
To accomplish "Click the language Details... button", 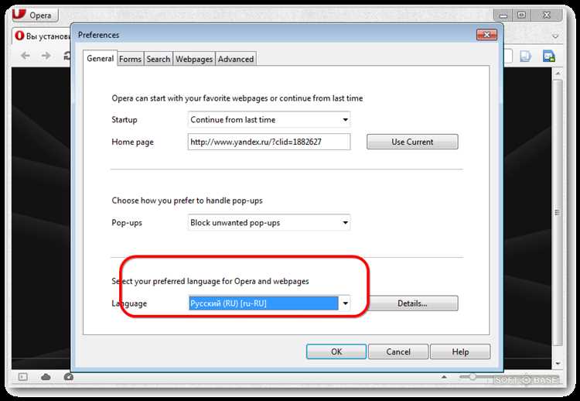I will [412, 303].
